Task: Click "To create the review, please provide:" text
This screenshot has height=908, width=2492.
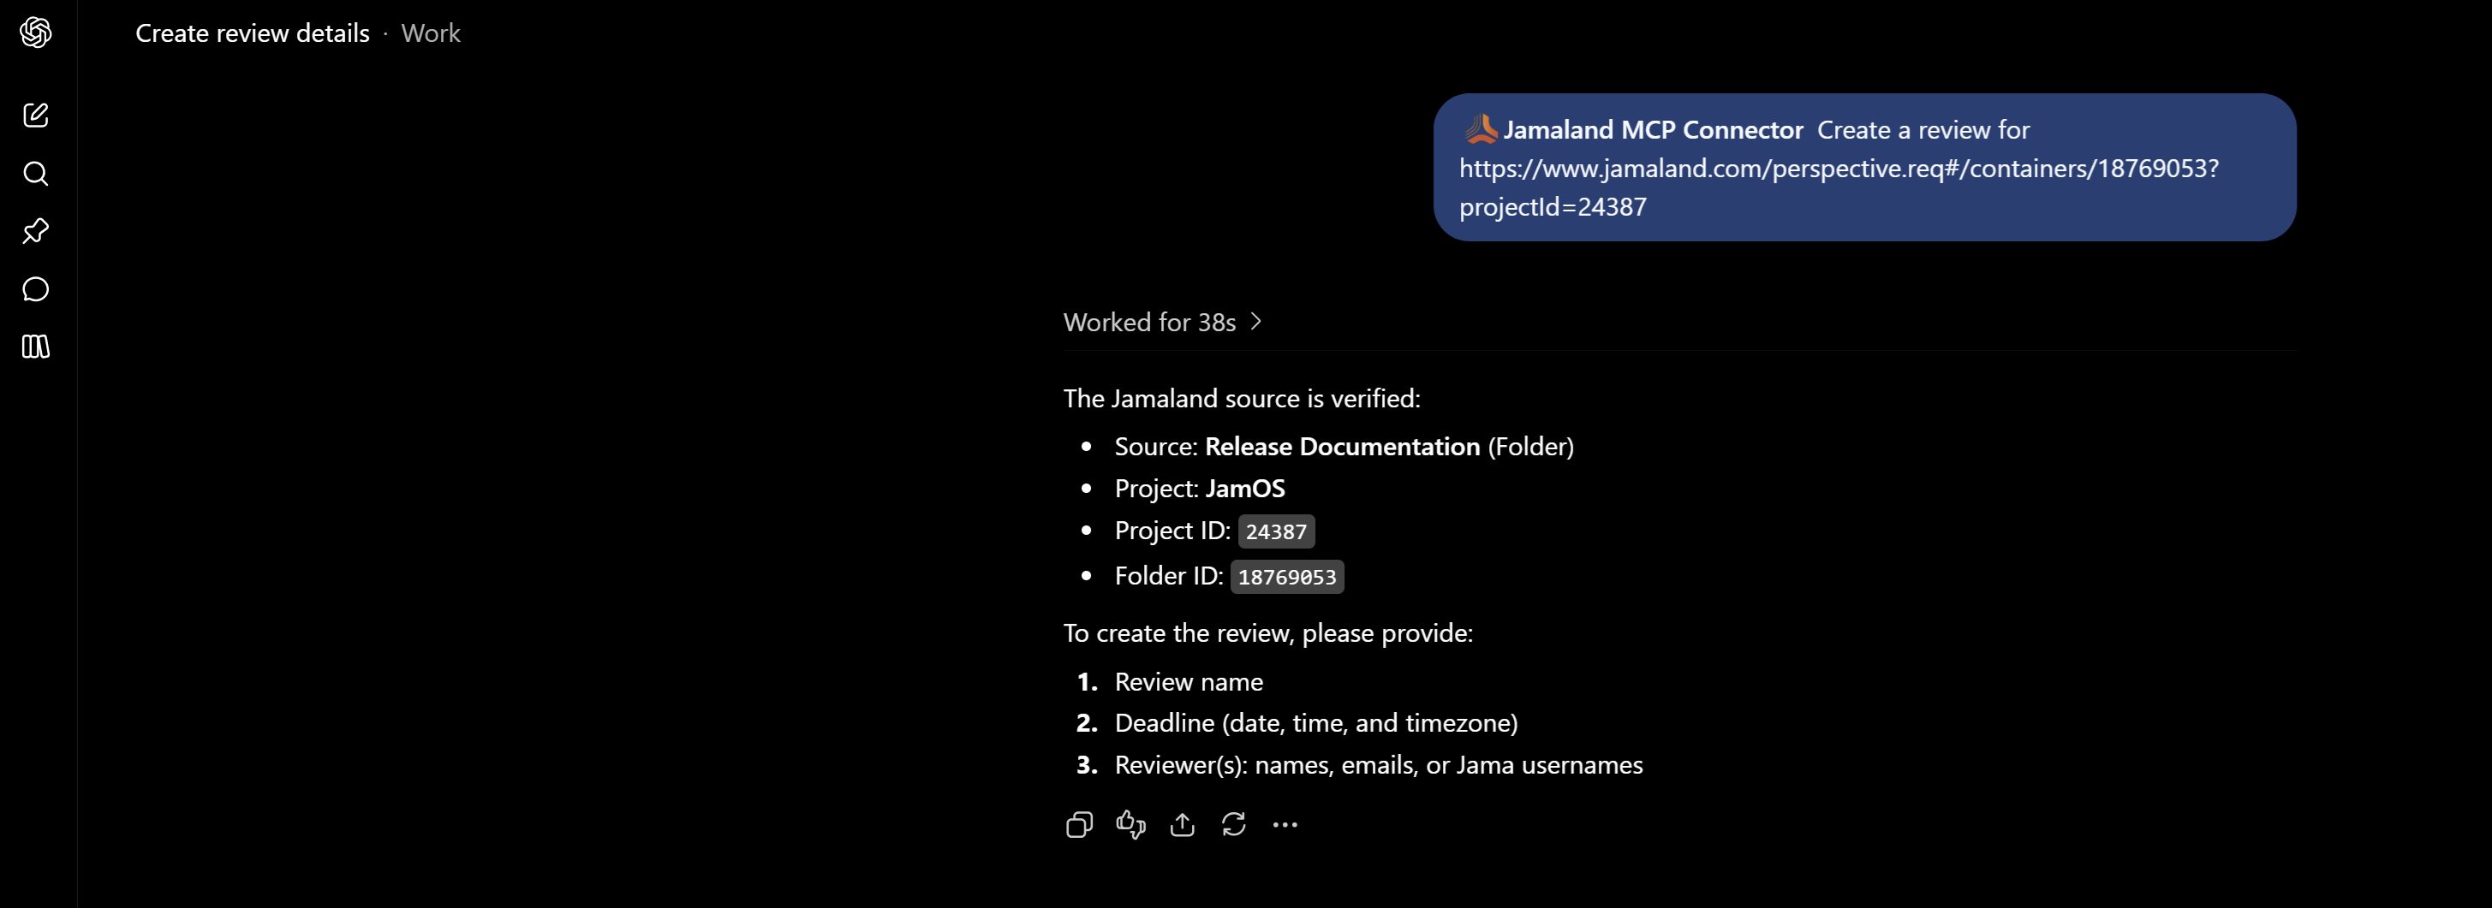Action: 1267,633
